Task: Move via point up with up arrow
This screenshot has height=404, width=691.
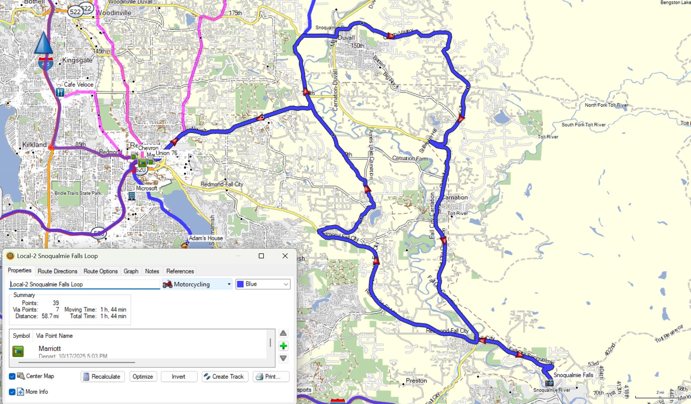Action: click(283, 333)
